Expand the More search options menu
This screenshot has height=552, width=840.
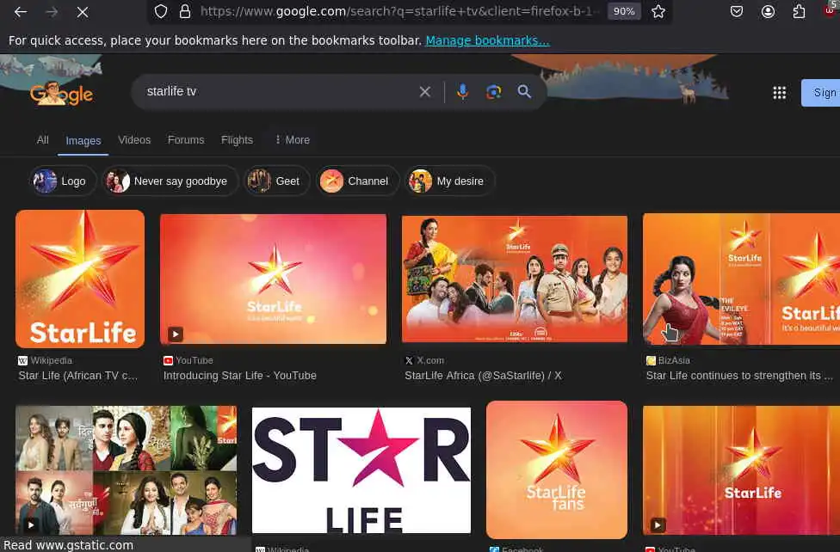pyautogui.click(x=292, y=140)
